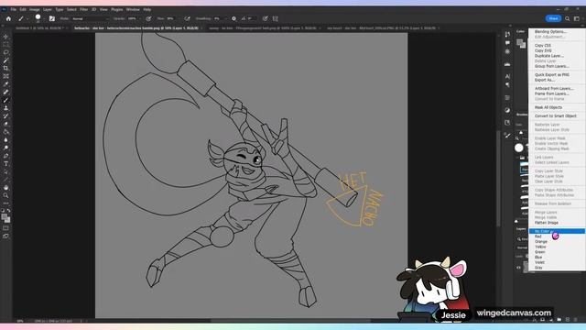This screenshot has width=586, height=330.
Task: Choose Blending Options from context menu
Action: [550, 32]
